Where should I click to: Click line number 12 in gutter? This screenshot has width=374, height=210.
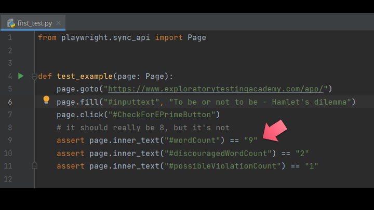tap(8, 179)
